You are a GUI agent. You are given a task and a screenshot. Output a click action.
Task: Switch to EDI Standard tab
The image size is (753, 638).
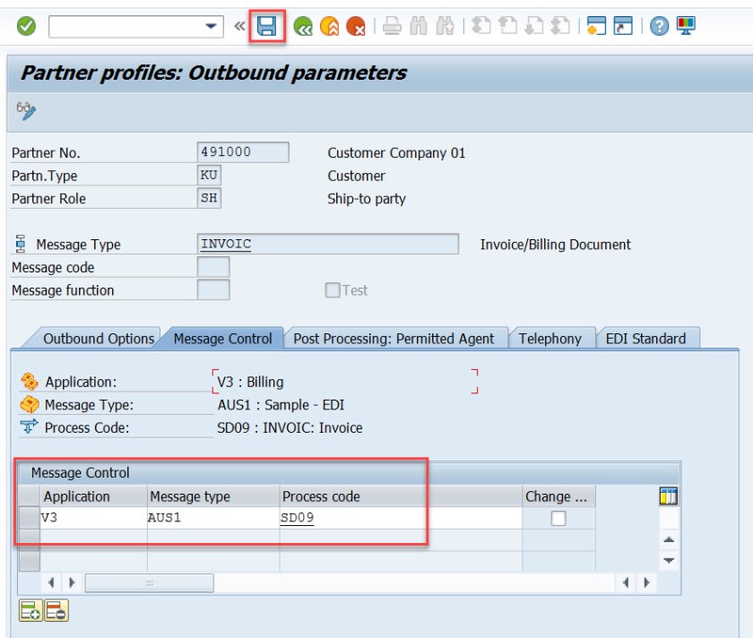645,339
